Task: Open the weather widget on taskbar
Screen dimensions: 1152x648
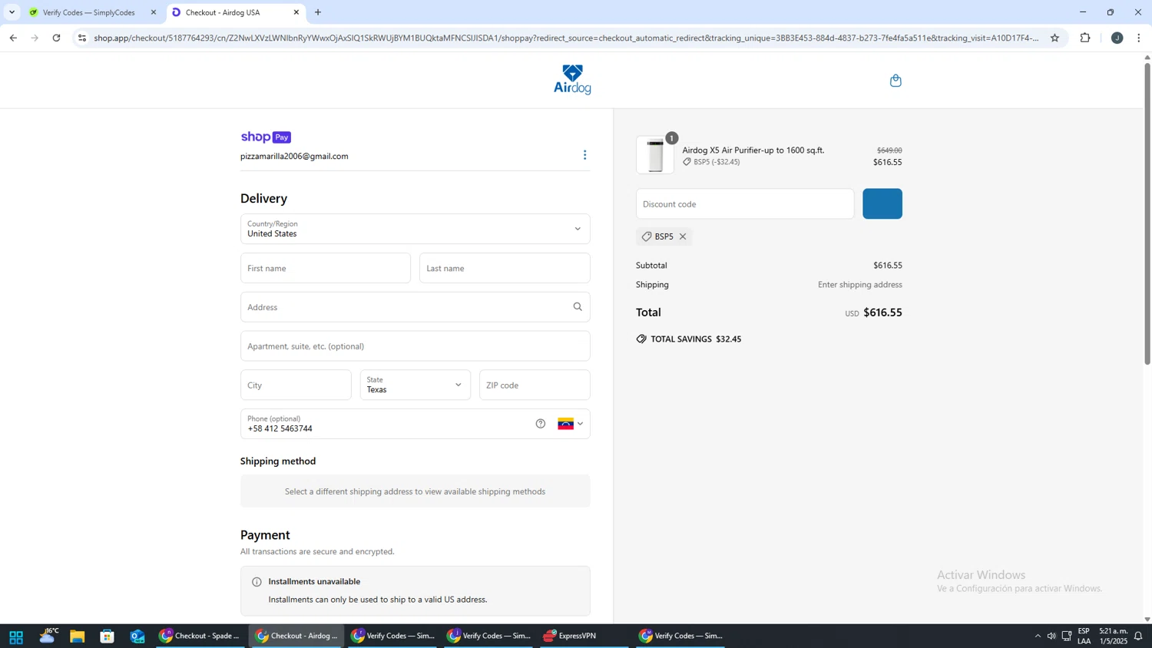Action: coord(48,636)
